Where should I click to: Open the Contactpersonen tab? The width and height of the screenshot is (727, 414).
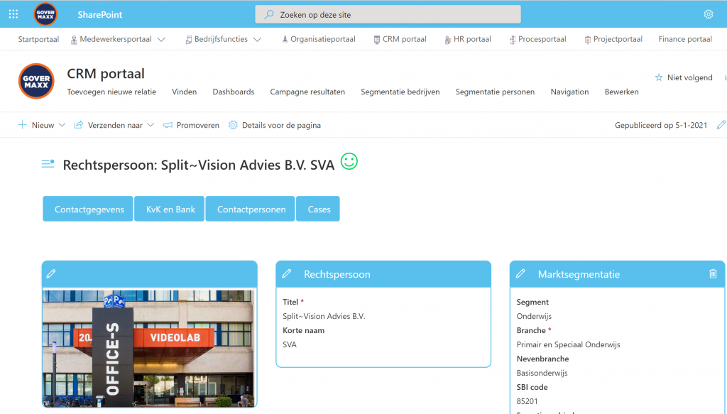pos(251,209)
